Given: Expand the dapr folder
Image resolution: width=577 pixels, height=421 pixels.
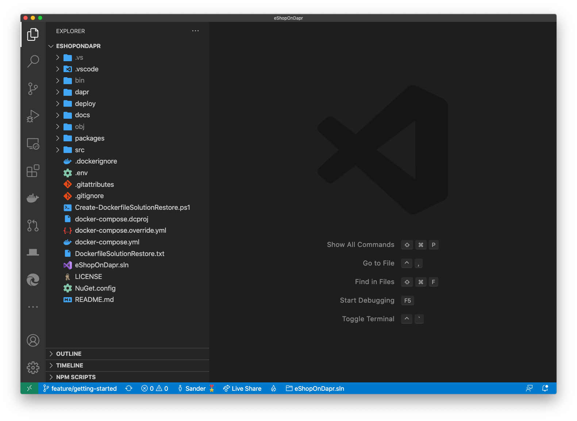Looking at the screenshot, I should pyautogui.click(x=127, y=92).
